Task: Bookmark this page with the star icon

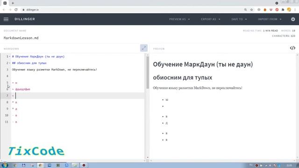Action: (251, 10)
